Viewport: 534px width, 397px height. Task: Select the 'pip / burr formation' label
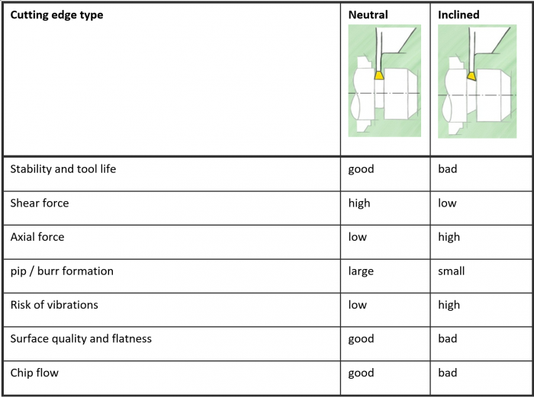pyautogui.click(x=62, y=271)
